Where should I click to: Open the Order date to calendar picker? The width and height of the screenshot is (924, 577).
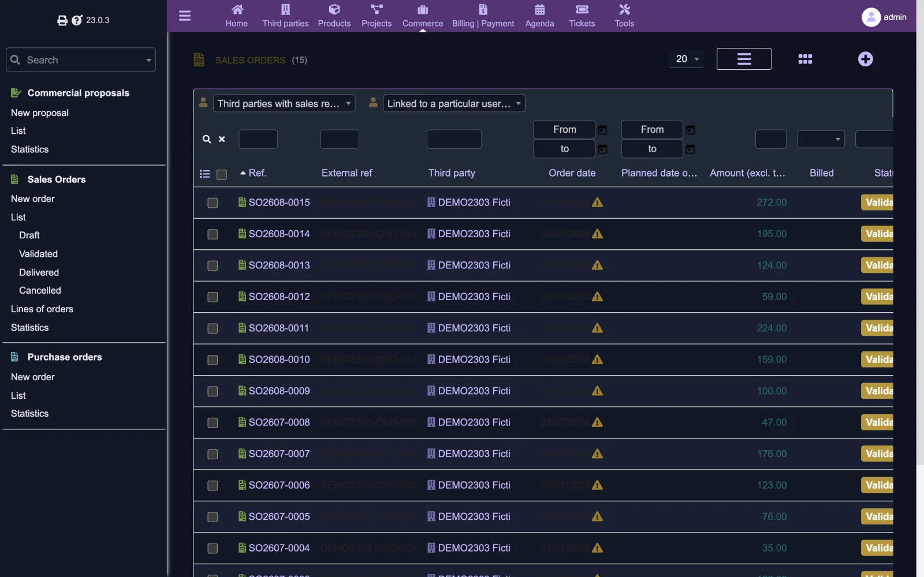[x=602, y=149]
